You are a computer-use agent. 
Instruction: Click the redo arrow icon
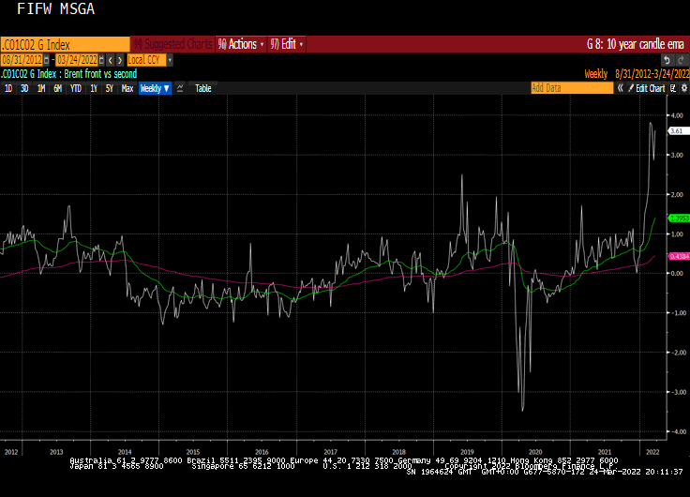(680, 60)
